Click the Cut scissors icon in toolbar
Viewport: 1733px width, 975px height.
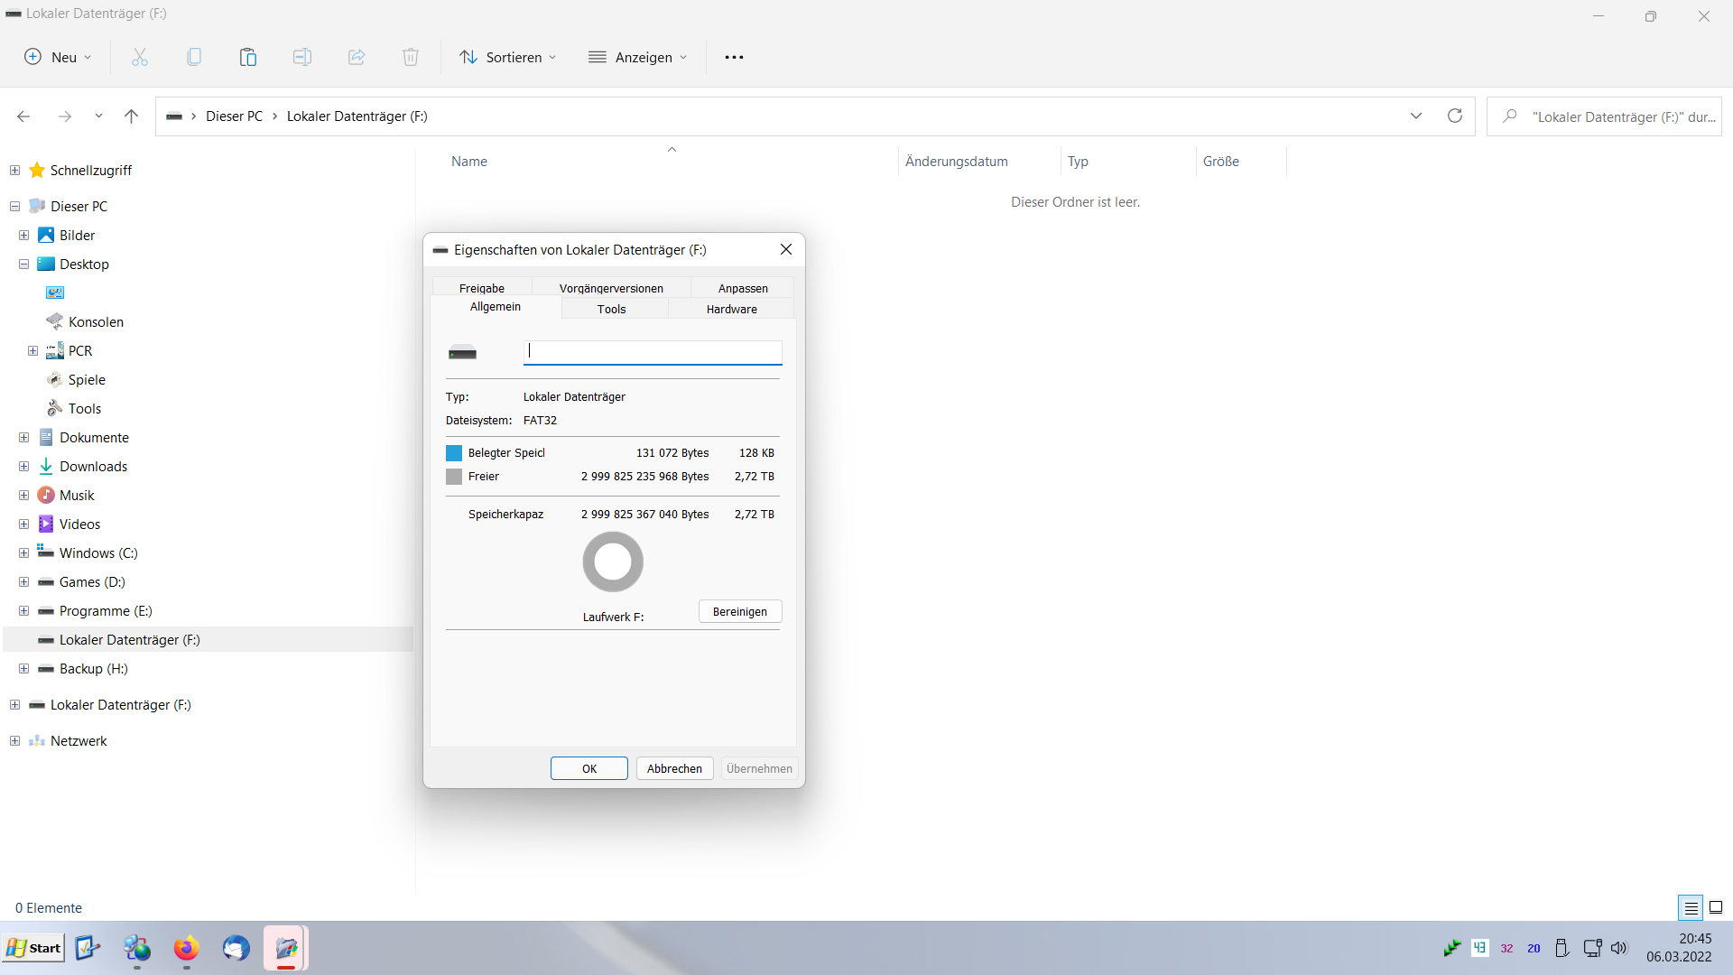(140, 57)
